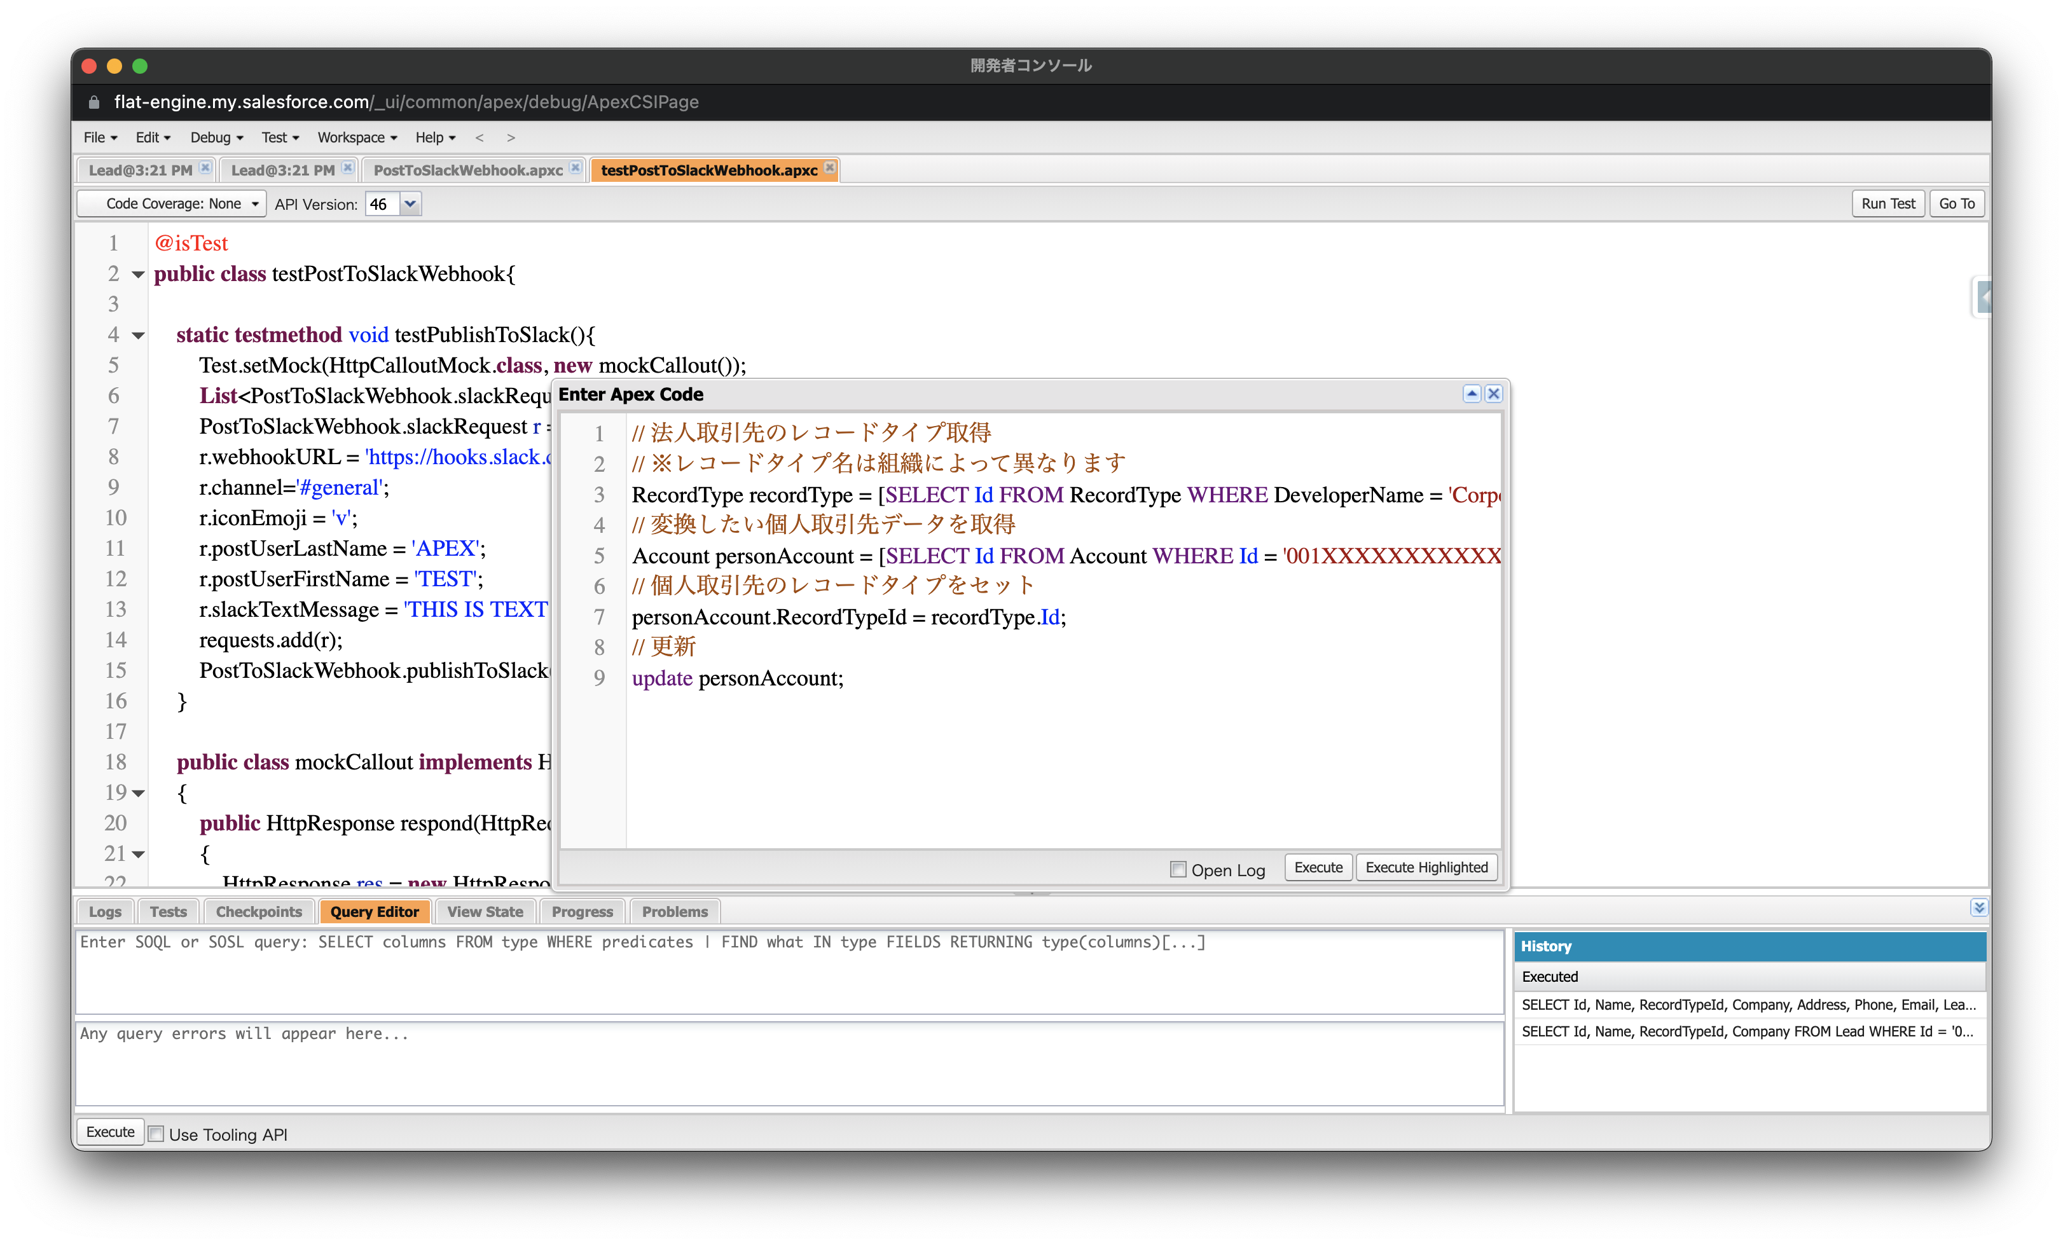2063x1245 pixels.
Task: Open the Test menu
Action: (x=280, y=137)
